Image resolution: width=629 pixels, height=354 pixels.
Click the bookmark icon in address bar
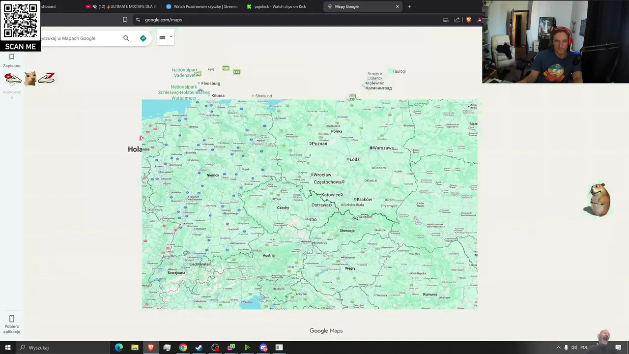pos(125,20)
